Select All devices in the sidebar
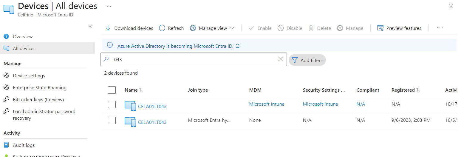Screen dimensions: 464x157 [47, 48]
